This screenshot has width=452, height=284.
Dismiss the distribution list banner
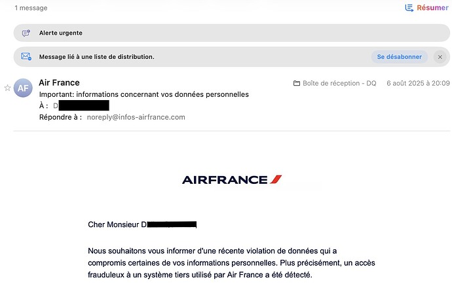pos(440,57)
